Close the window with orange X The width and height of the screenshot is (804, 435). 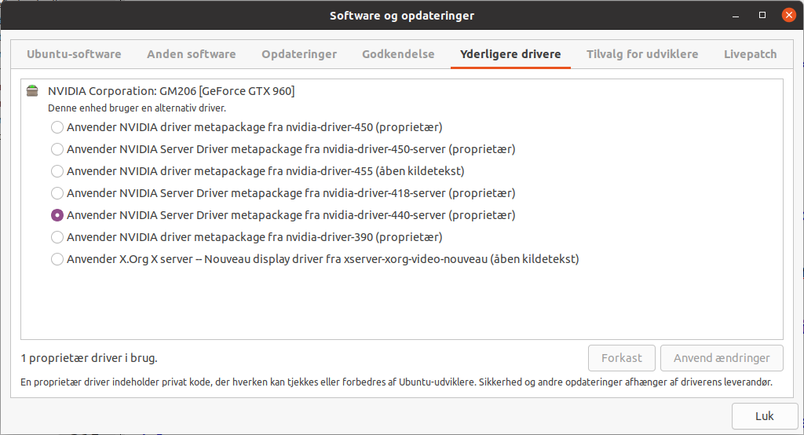[789, 16]
